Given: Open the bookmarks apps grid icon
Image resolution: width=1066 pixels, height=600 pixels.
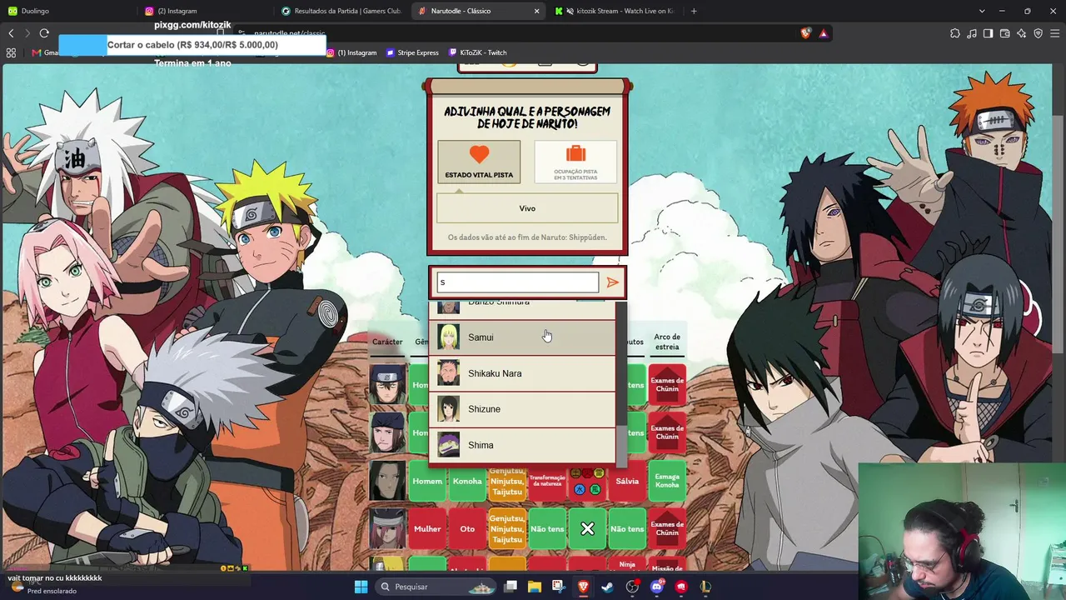Looking at the screenshot, I should coord(11,52).
